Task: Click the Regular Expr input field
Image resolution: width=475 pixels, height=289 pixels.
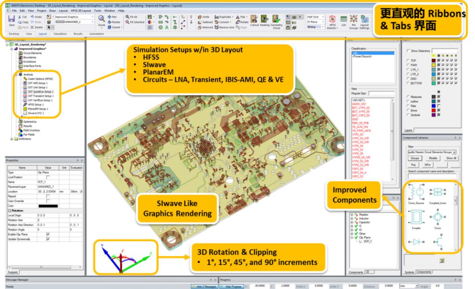Action: click(381, 93)
